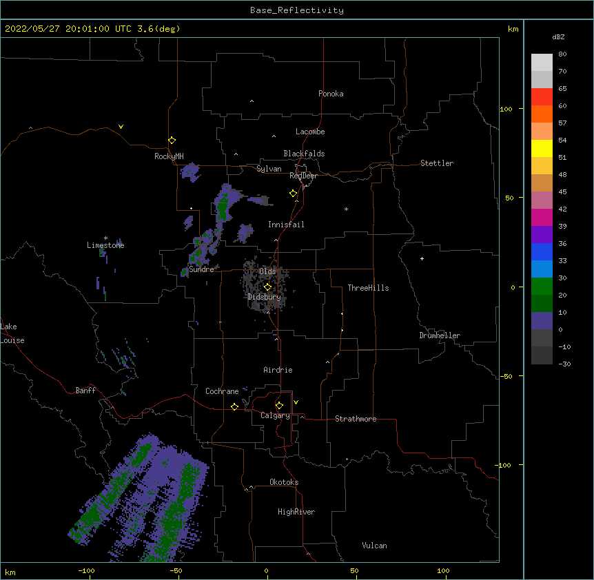This screenshot has width=594, height=580.
Task: Click the Innisfail label
Action: (286, 225)
